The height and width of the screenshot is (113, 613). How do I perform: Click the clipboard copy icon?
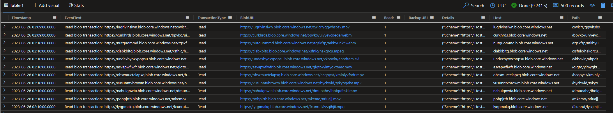point(603,5)
